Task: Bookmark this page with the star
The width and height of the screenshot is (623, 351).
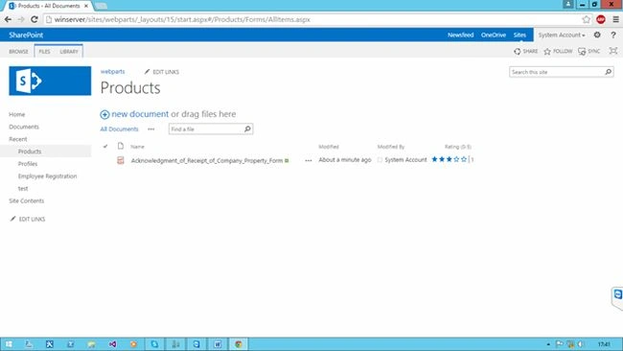Action: 586,19
